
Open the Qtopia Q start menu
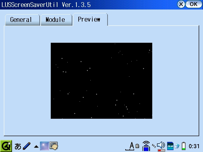tap(6, 146)
